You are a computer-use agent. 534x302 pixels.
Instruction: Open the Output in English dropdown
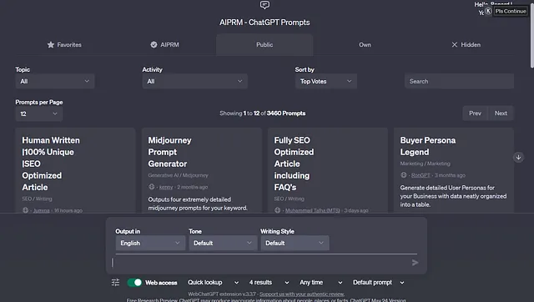coord(150,243)
